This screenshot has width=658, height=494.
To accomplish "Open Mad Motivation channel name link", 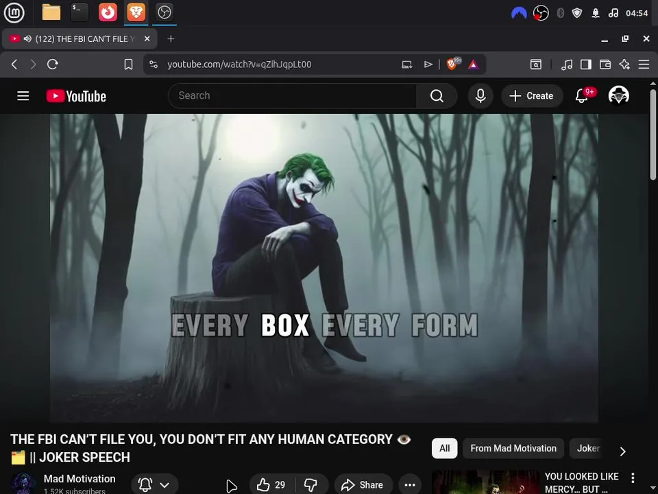I will [x=80, y=478].
